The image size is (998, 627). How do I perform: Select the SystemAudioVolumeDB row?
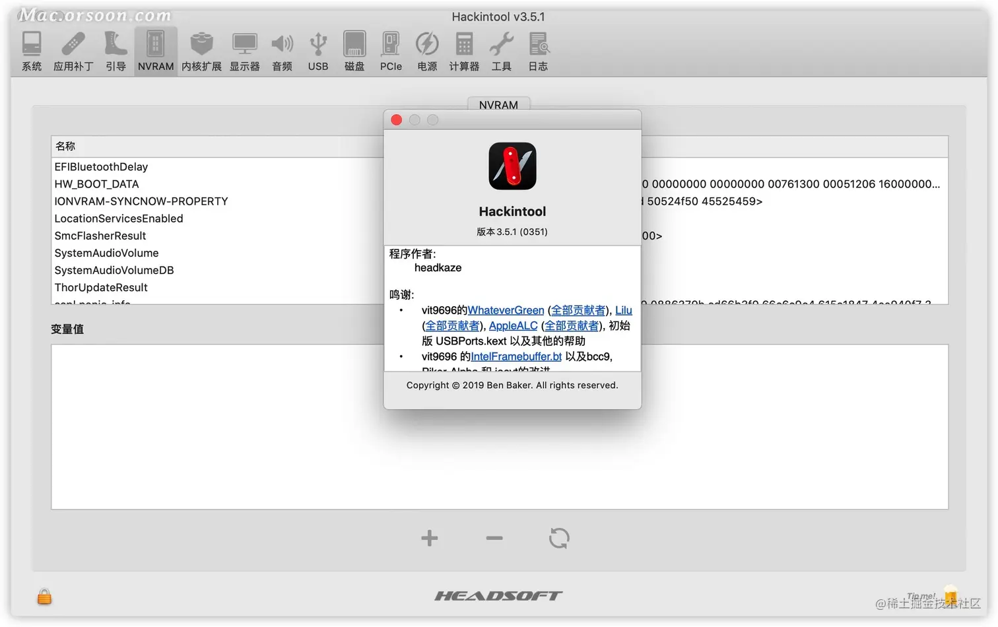218,270
